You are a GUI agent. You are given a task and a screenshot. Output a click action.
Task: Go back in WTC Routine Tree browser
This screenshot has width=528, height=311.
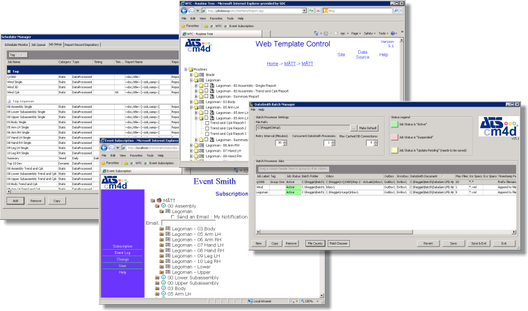pyautogui.click(x=184, y=10)
